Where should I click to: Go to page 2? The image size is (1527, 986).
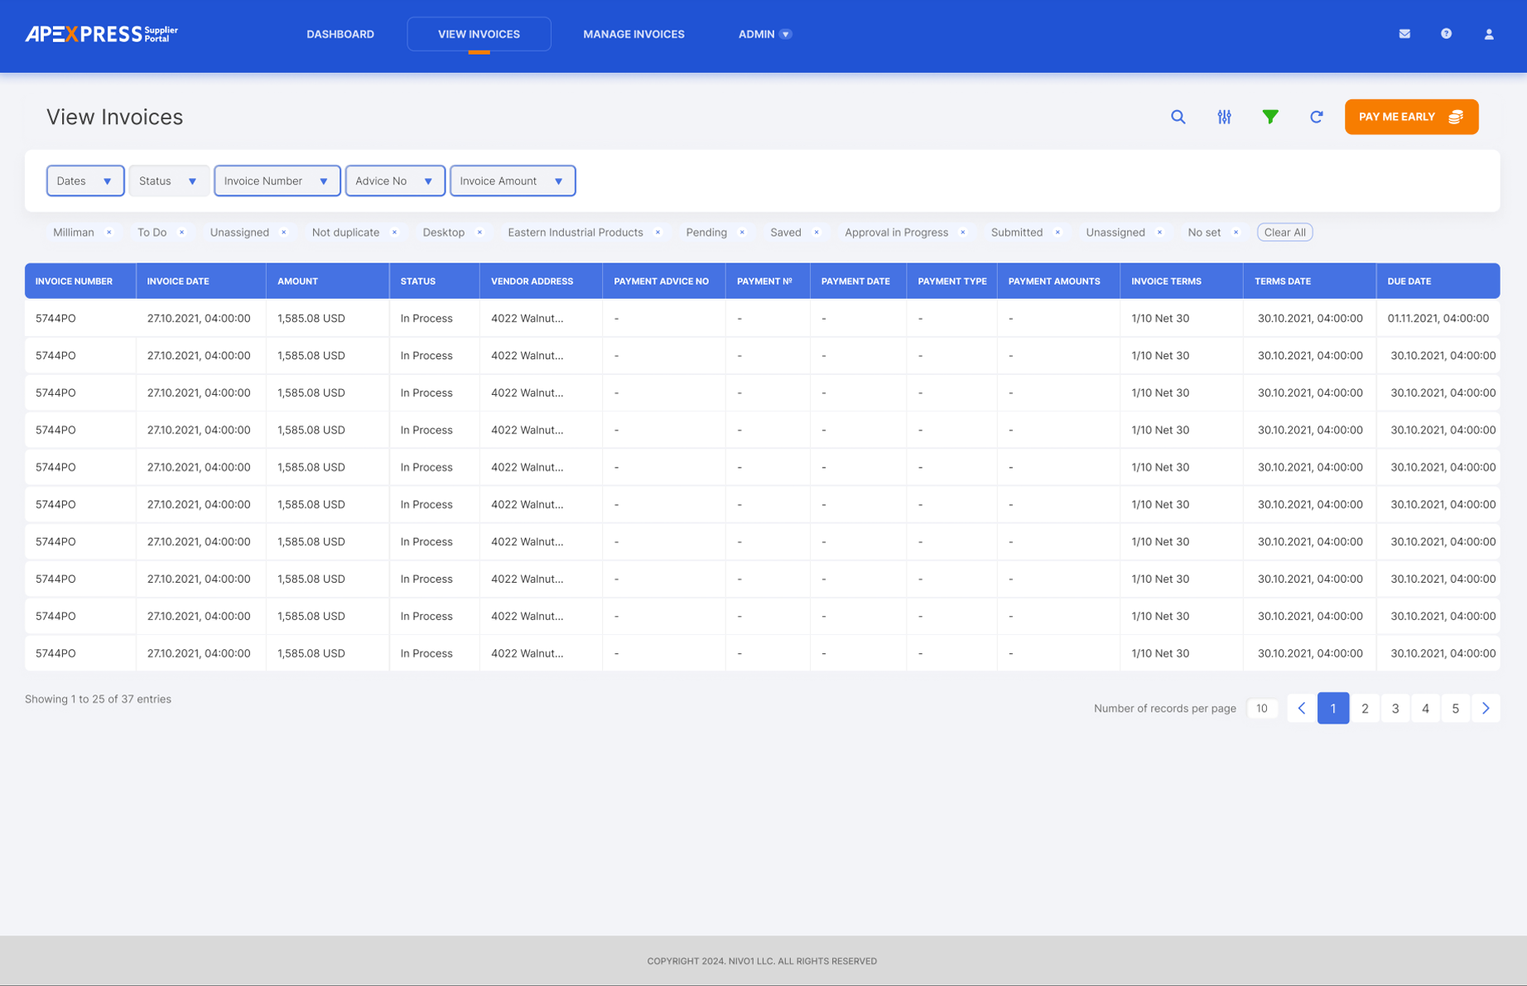1365,708
